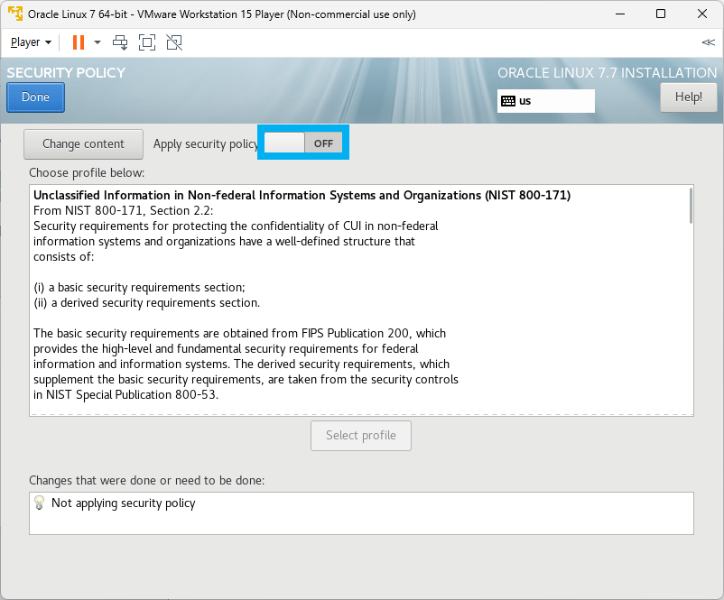This screenshot has height=600, width=724.
Task: Click the 'Not applying security policy' message
Action: [x=124, y=503]
